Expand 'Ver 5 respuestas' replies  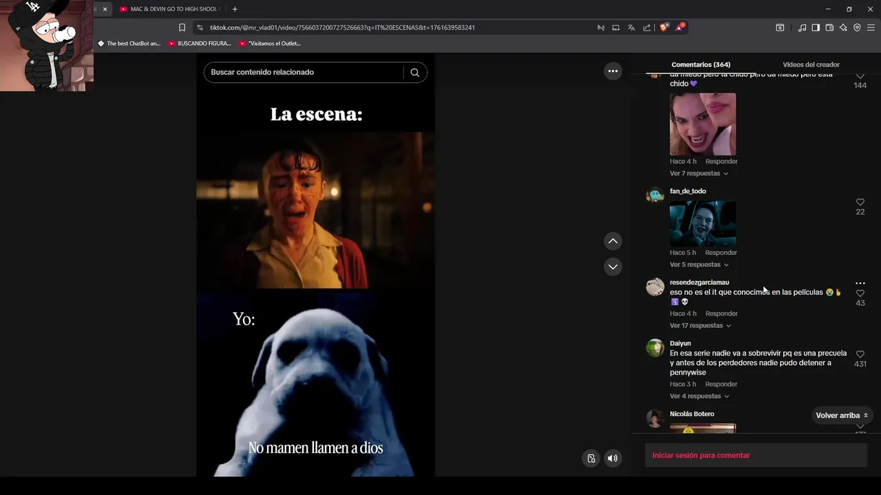[x=699, y=265]
